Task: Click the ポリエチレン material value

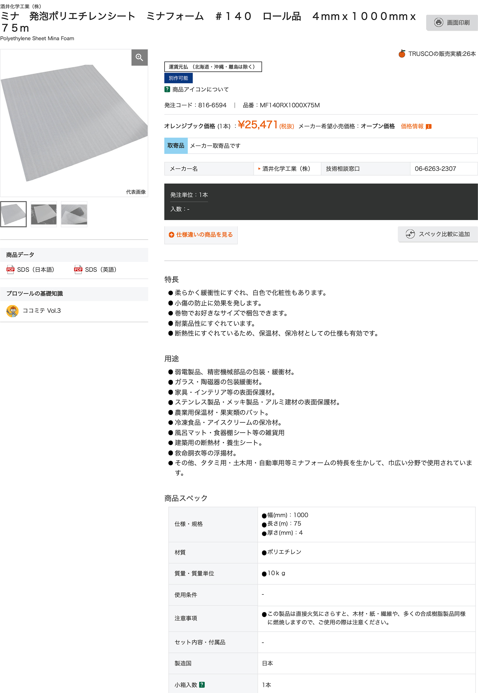Action: click(x=284, y=552)
